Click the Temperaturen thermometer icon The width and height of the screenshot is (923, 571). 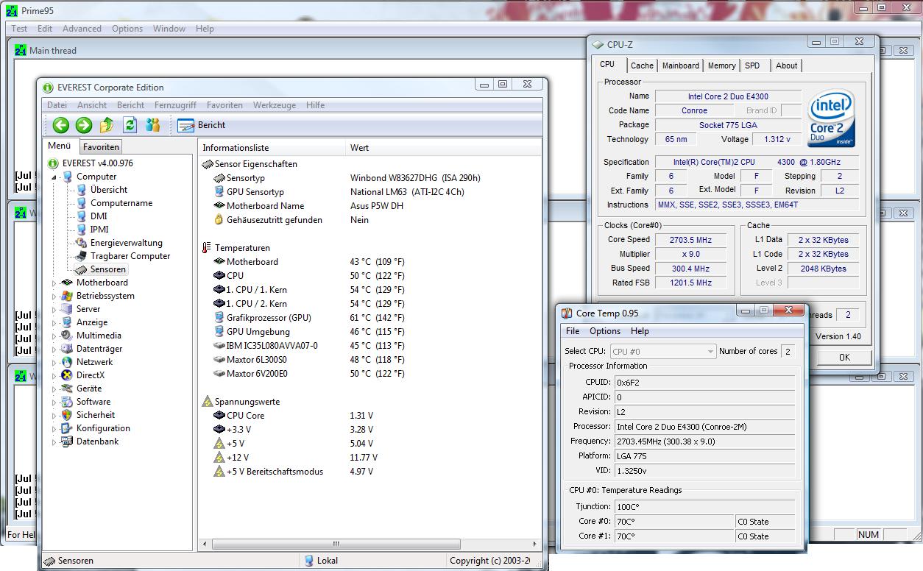point(207,248)
